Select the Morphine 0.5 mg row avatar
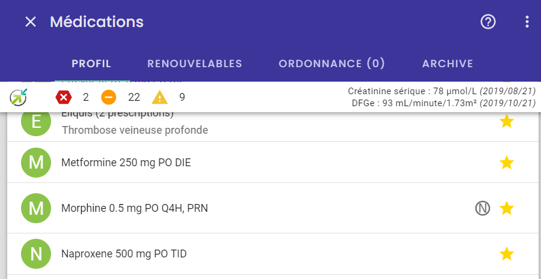541x279 pixels. pyautogui.click(x=36, y=208)
